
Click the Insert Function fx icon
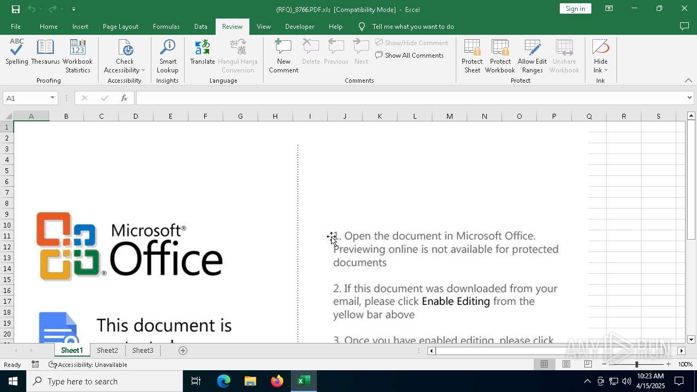[x=124, y=98]
